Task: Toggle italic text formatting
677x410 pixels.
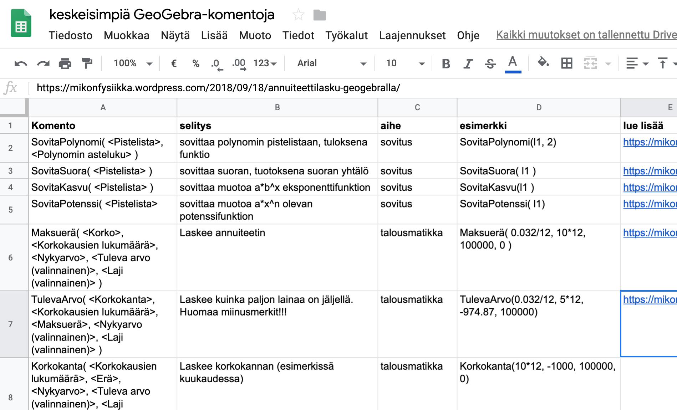Action: [x=468, y=64]
